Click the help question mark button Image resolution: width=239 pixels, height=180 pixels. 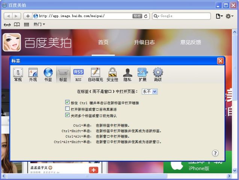click(x=215, y=153)
